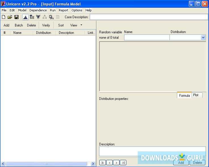The height and width of the screenshot is (167, 209).
Task: Click the Link column header
Action: coord(90,33)
